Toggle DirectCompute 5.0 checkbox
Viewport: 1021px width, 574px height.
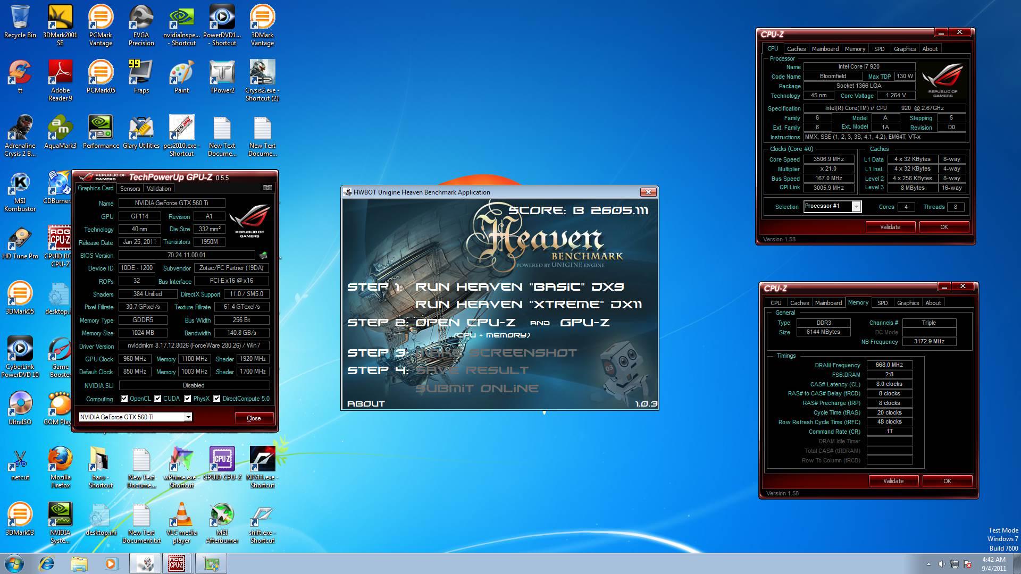pyautogui.click(x=217, y=399)
